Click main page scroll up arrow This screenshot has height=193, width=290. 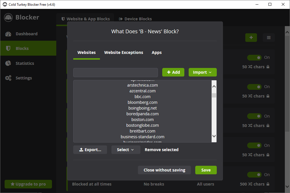[287, 32]
